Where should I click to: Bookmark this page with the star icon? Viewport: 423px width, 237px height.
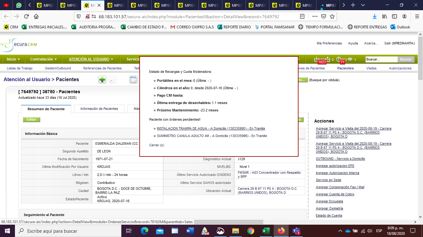332,16
